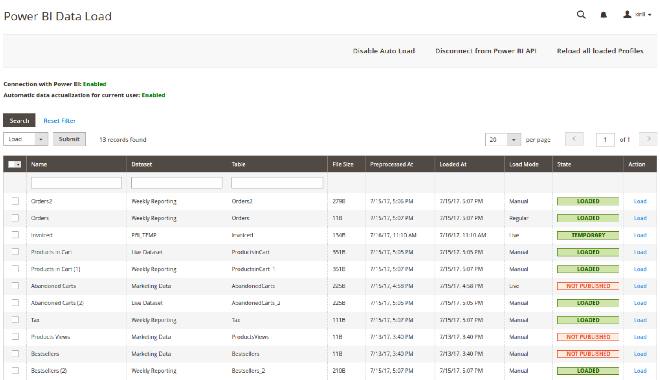Click the Regular load mode cell
Viewport: 660px width, 380px height.
click(x=519, y=218)
